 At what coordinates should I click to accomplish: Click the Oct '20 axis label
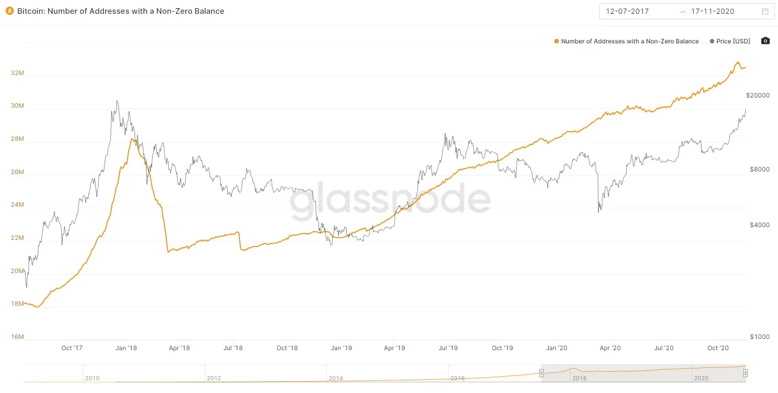pos(718,348)
